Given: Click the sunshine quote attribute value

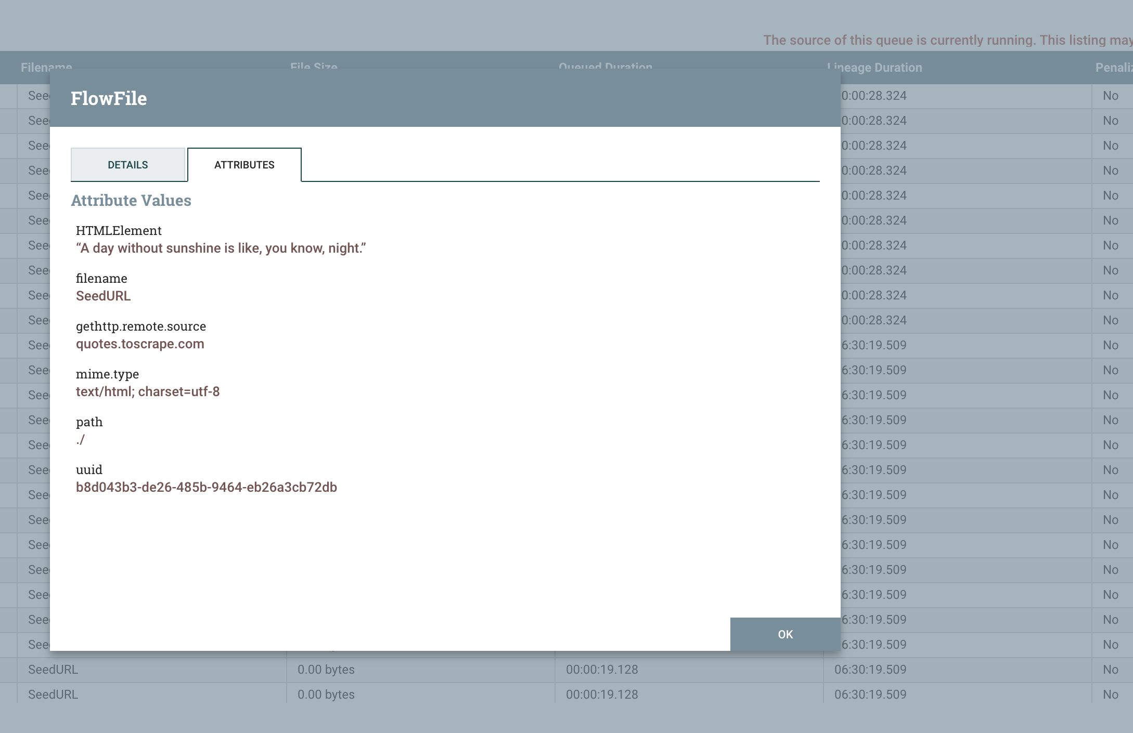Looking at the screenshot, I should tap(221, 248).
